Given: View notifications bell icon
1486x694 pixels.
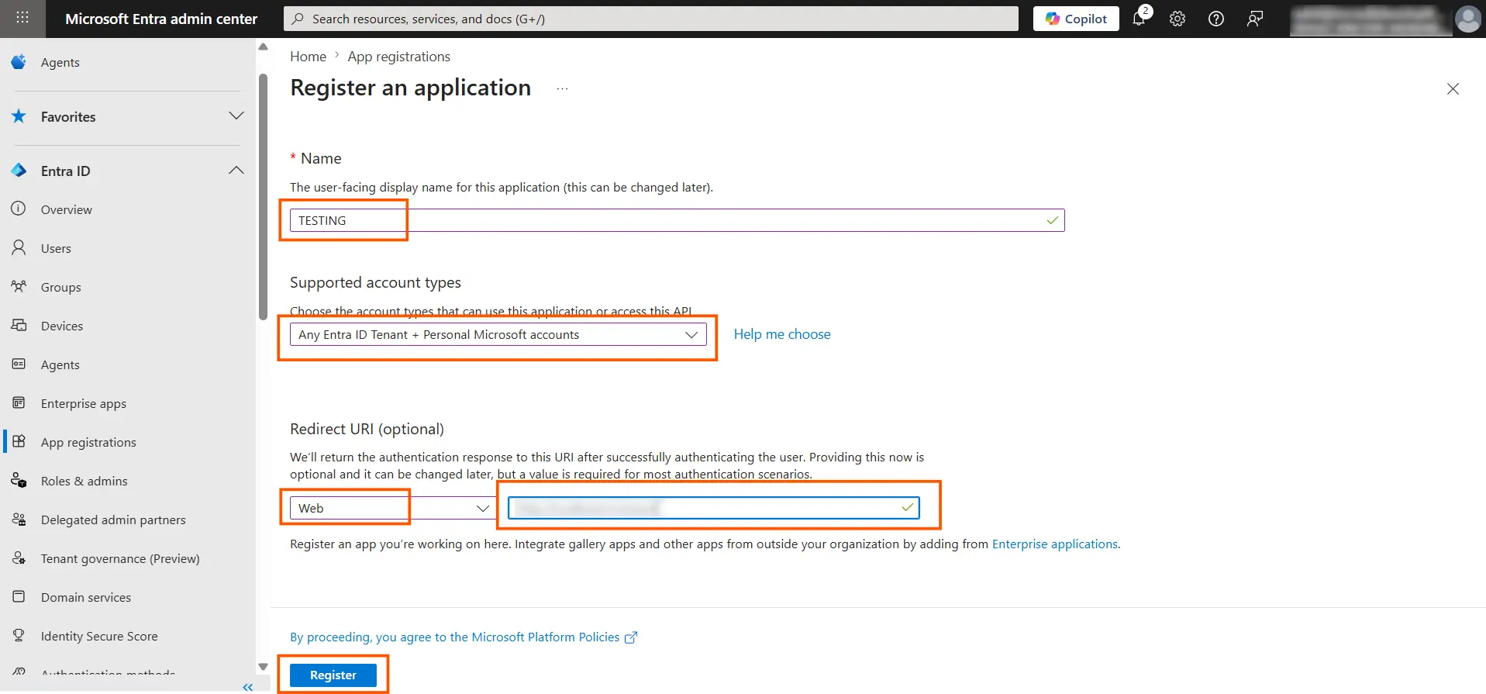Looking at the screenshot, I should click(1139, 19).
